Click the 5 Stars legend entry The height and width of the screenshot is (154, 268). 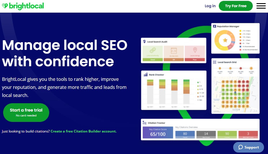coord(245,31)
